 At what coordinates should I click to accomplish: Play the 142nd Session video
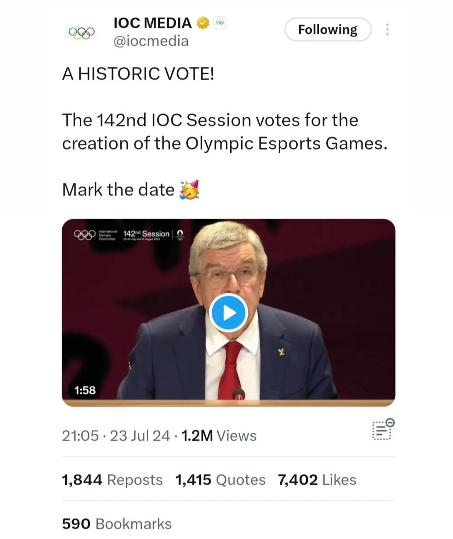[229, 313]
